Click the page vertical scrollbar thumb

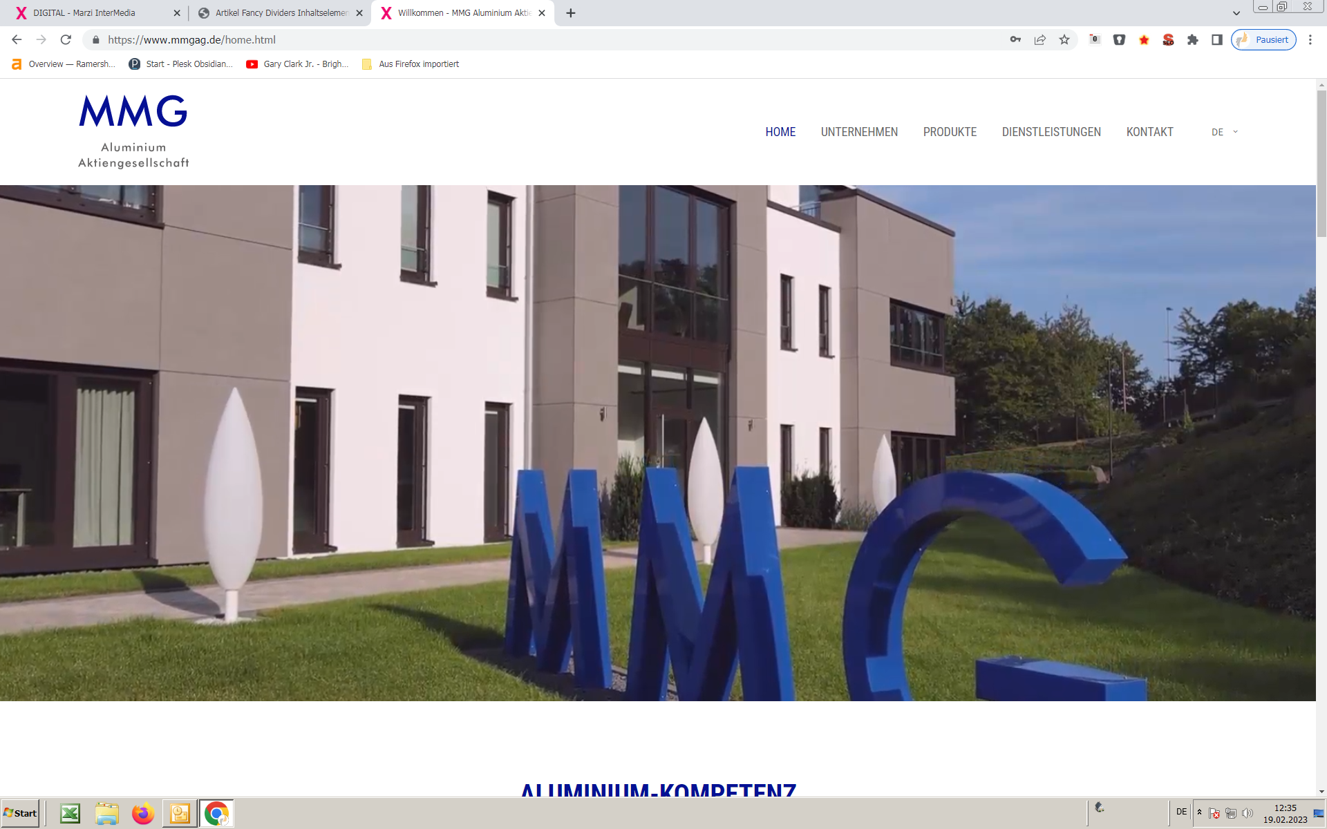[1321, 163]
